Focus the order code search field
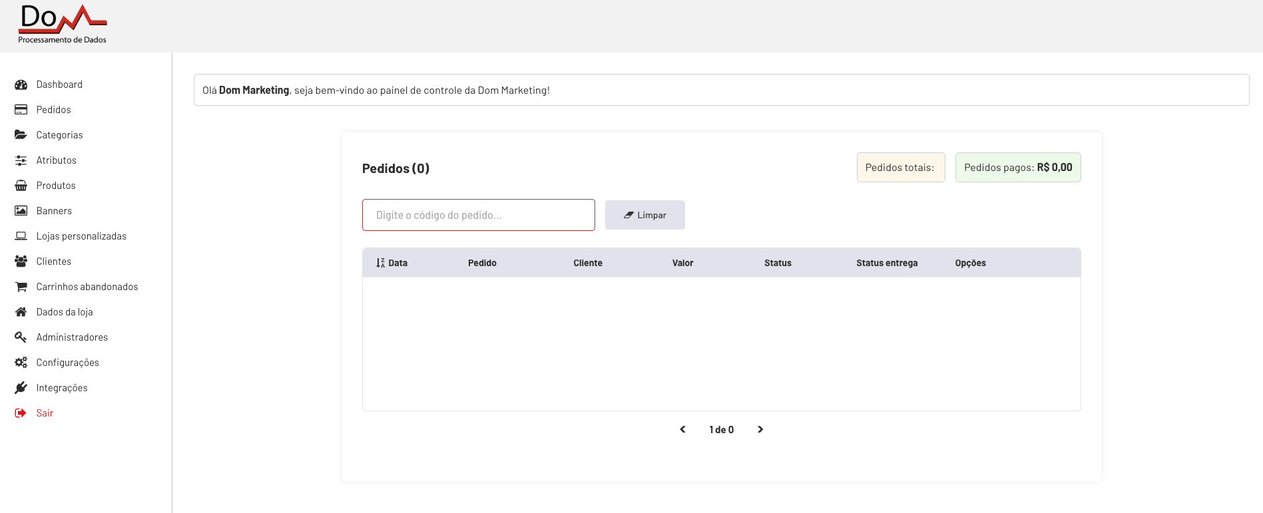This screenshot has width=1263, height=513. click(x=478, y=215)
